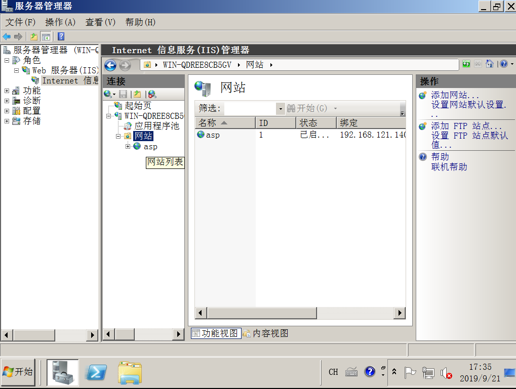
Task: Toggle the show/hide console tree icon
Action: click(x=46, y=36)
